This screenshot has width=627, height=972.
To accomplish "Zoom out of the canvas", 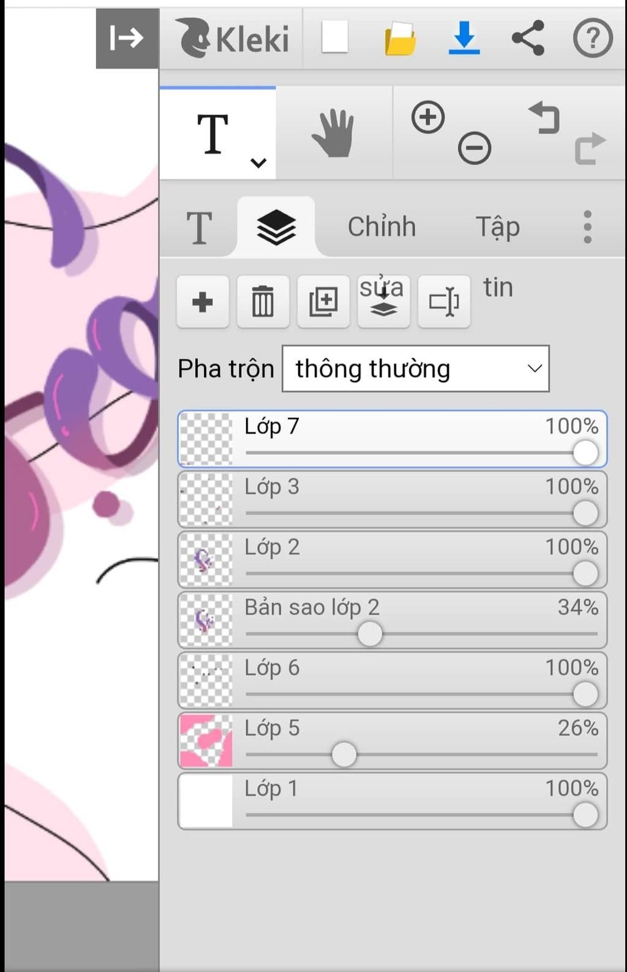I will (x=475, y=148).
